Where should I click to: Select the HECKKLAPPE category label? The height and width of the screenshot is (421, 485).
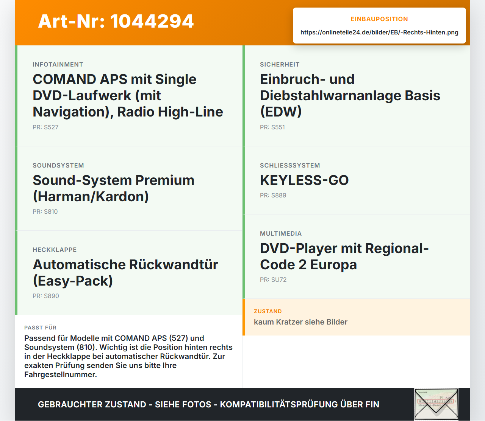[55, 250]
